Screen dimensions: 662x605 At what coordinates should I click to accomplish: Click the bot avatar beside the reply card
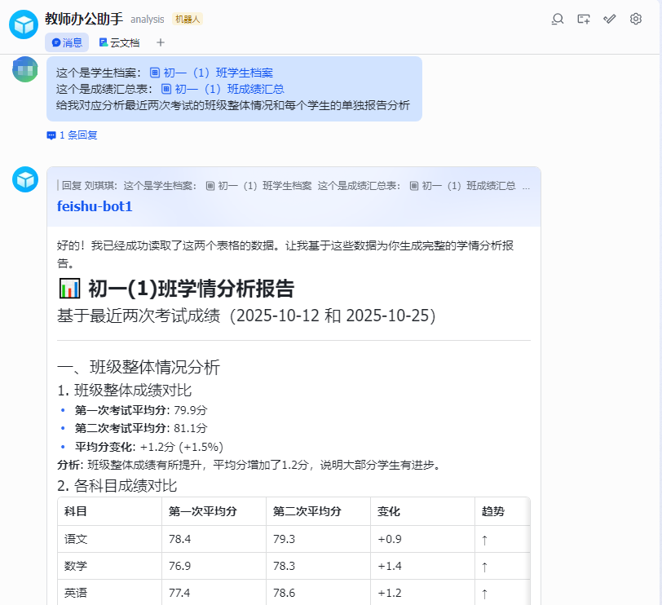pyautogui.click(x=25, y=179)
